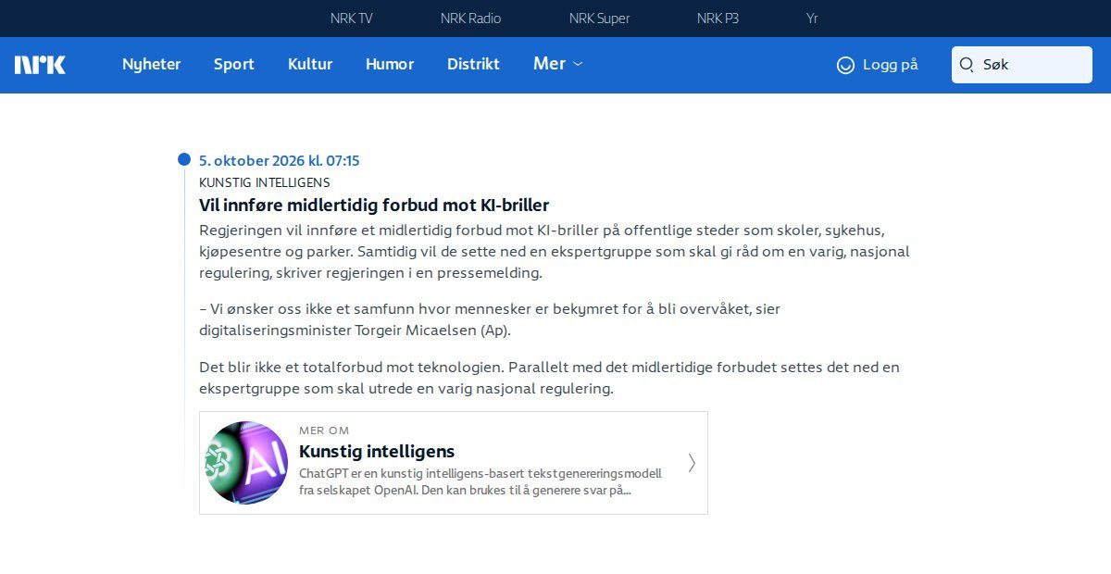Click the NRK logo
Screen dimensions: 1111x574
[40, 65]
